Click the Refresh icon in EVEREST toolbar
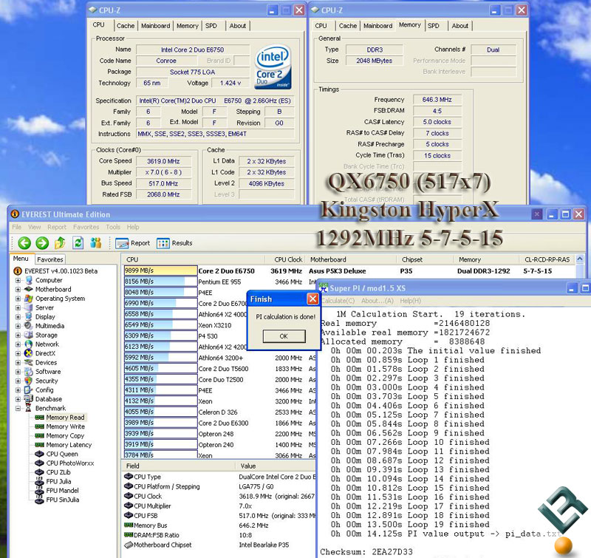591x558 pixels. coord(78,243)
